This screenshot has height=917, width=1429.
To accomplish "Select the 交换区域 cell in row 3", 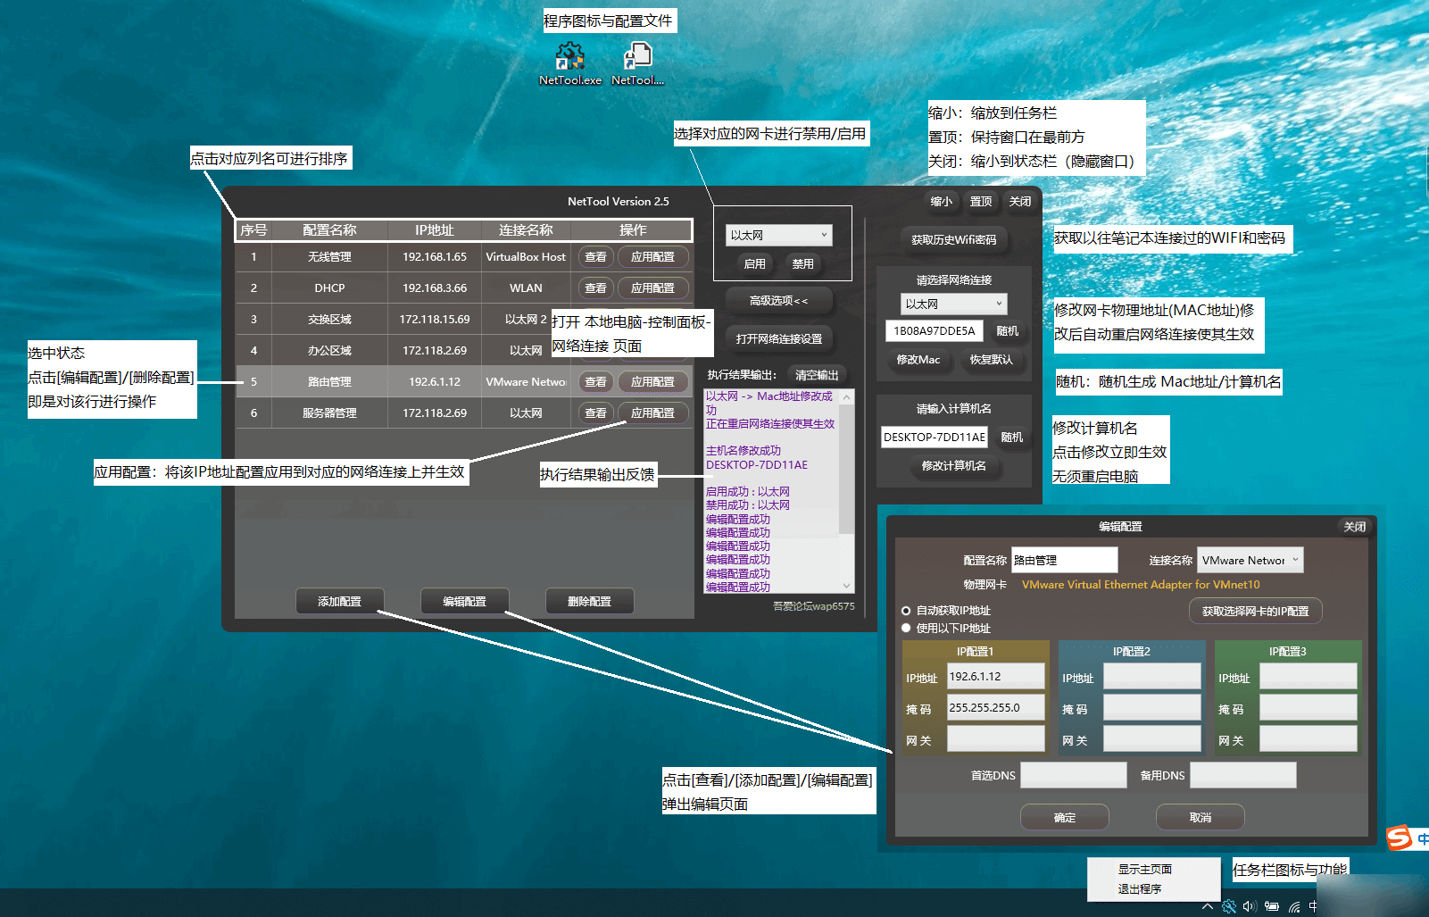I will (x=329, y=320).
